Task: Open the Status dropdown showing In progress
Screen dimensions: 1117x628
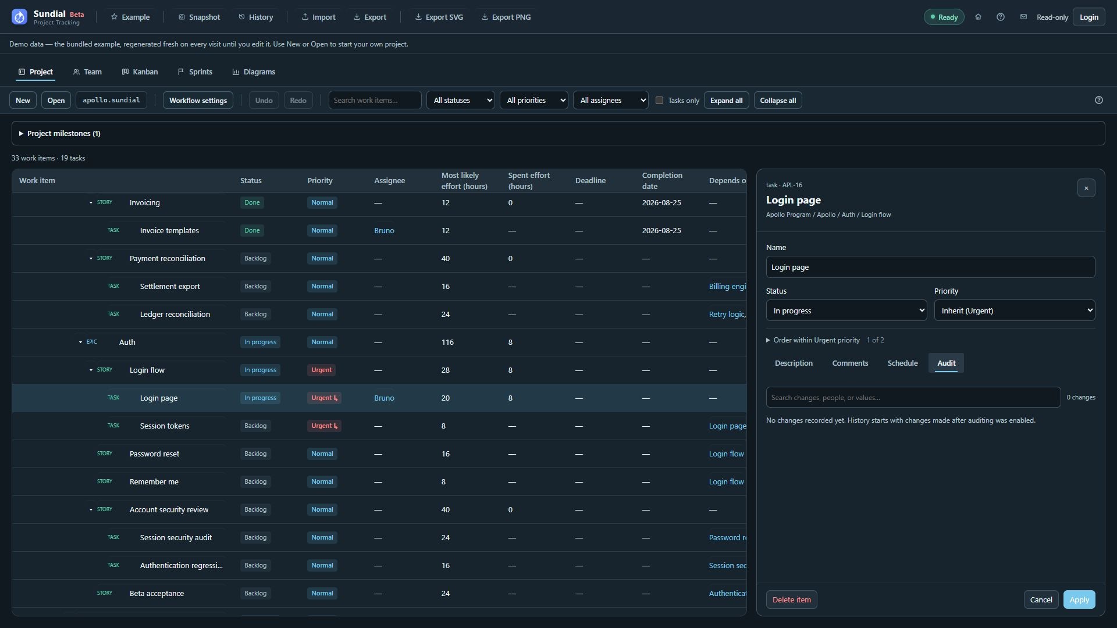Action: tap(846, 311)
